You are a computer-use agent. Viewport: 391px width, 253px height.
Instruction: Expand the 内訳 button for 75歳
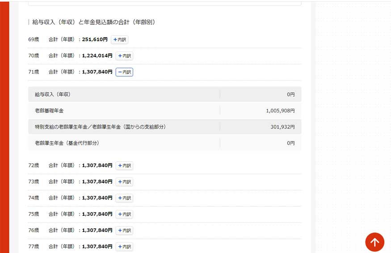click(124, 214)
